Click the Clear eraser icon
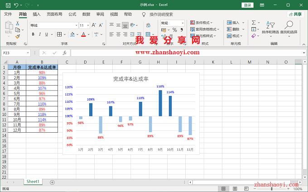This screenshot has height=192, width=308. click(x=254, y=36)
